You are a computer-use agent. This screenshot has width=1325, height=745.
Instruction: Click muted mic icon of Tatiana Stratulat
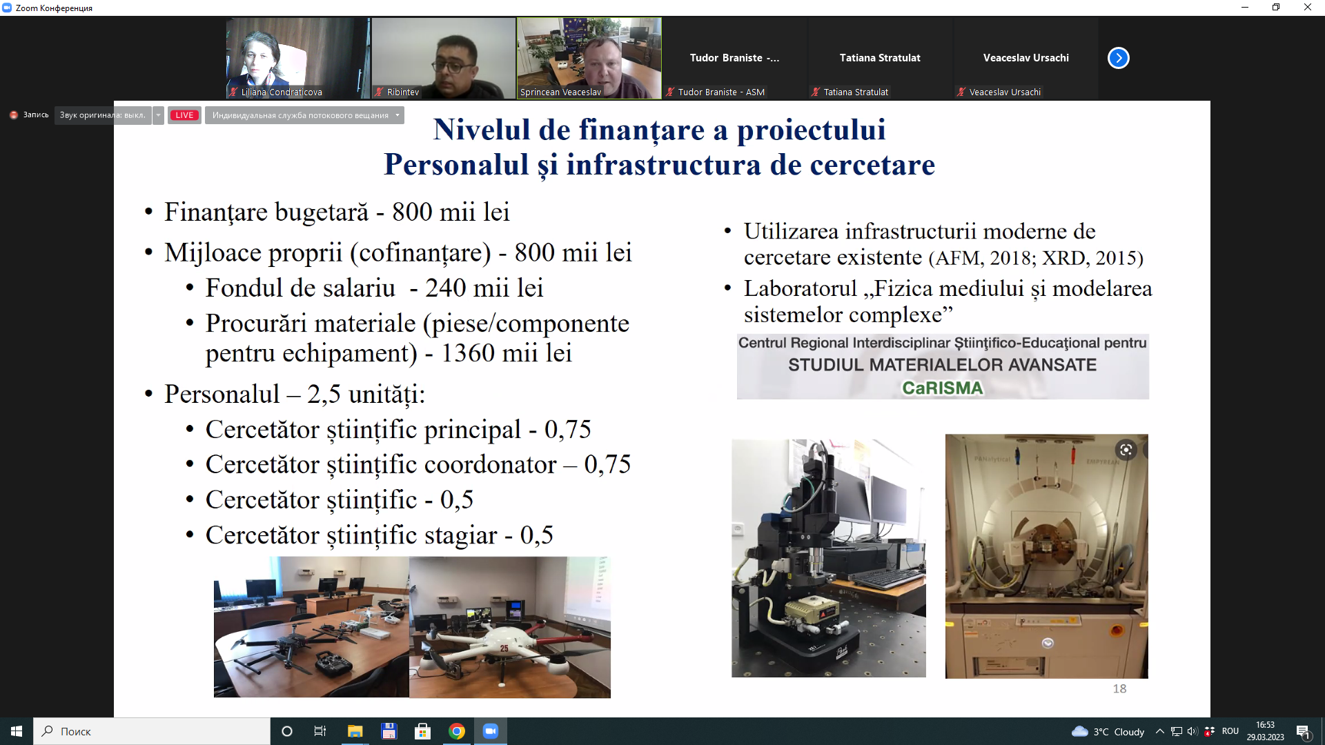point(816,92)
